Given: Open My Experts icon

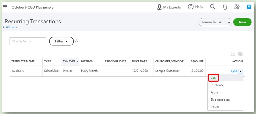Looking at the screenshot, I should pos(159,7).
